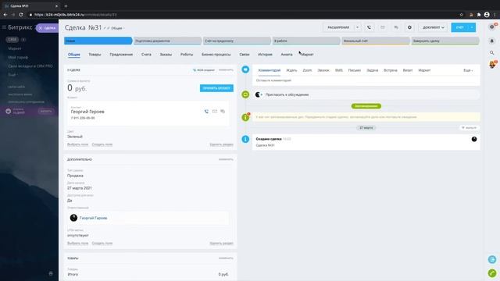
Task: Open the Расширения dropdown arrow
Action: tap(357, 27)
